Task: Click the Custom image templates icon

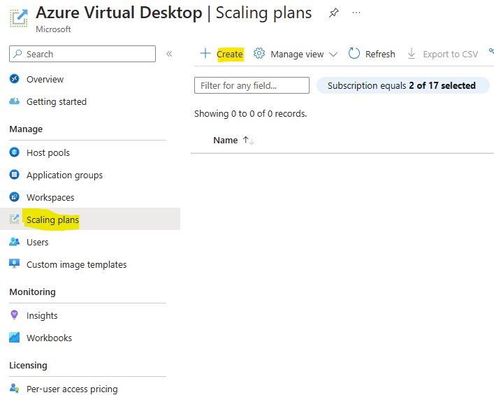Action: click(14, 264)
